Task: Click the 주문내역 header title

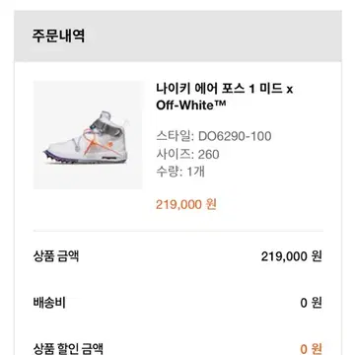Action: [x=58, y=35]
